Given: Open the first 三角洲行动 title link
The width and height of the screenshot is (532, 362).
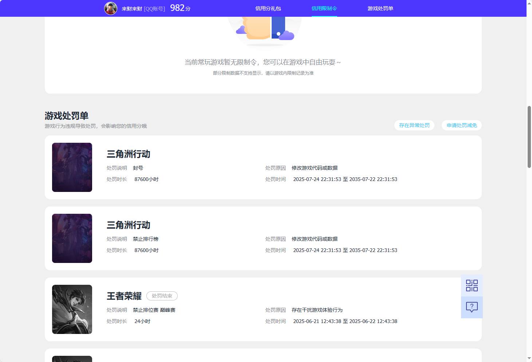Looking at the screenshot, I should click(x=128, y=154).
